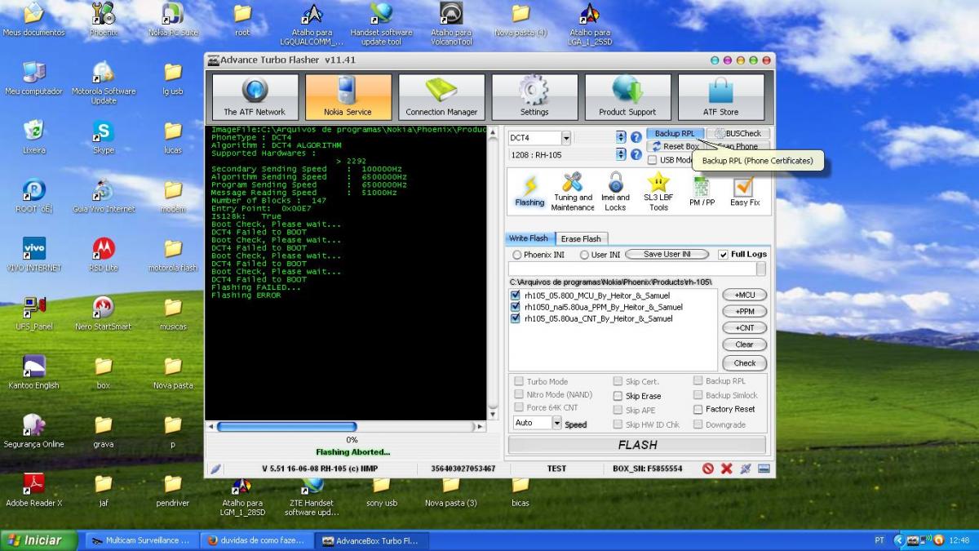This screenshot has width=979, height=551.
Task: Open RSD Lite desktop shortcut
Action: 104,253
